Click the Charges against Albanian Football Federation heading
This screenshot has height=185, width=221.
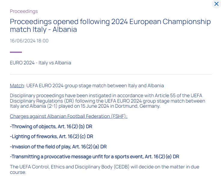pyautogui.click(x=69, y=116)
